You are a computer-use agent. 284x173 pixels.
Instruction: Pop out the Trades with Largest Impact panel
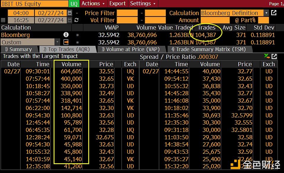274,56
